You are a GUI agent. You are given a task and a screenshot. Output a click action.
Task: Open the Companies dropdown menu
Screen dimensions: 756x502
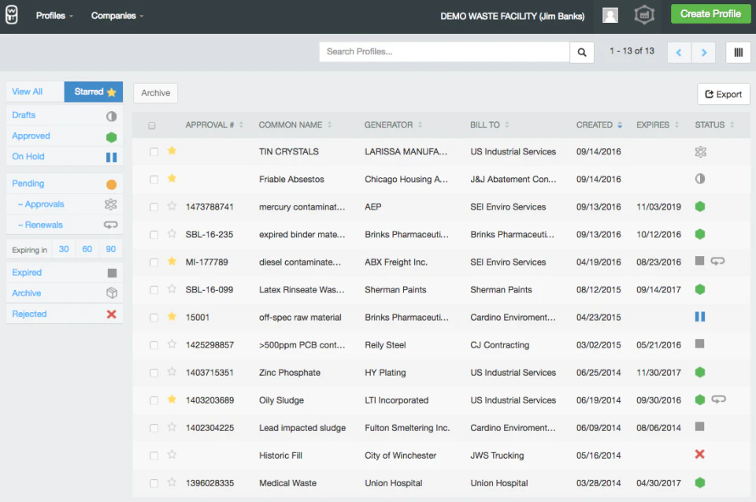[x=117, y=15]
